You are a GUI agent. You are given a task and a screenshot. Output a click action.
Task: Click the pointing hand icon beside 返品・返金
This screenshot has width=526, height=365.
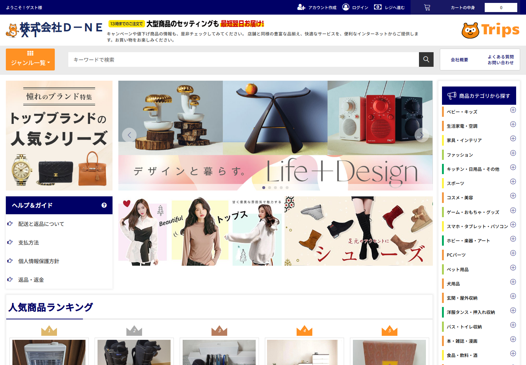(10, 279)
